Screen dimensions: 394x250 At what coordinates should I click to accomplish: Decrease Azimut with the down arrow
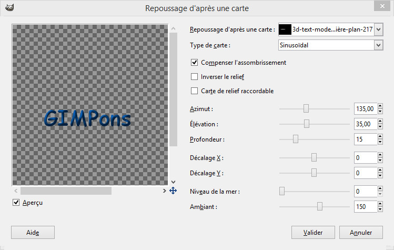pos(380,112)
